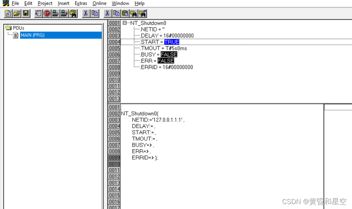Click the highlighted TRUE value of .START

point(172,42)
